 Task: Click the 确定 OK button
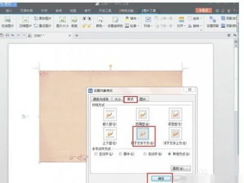point(161,178)
